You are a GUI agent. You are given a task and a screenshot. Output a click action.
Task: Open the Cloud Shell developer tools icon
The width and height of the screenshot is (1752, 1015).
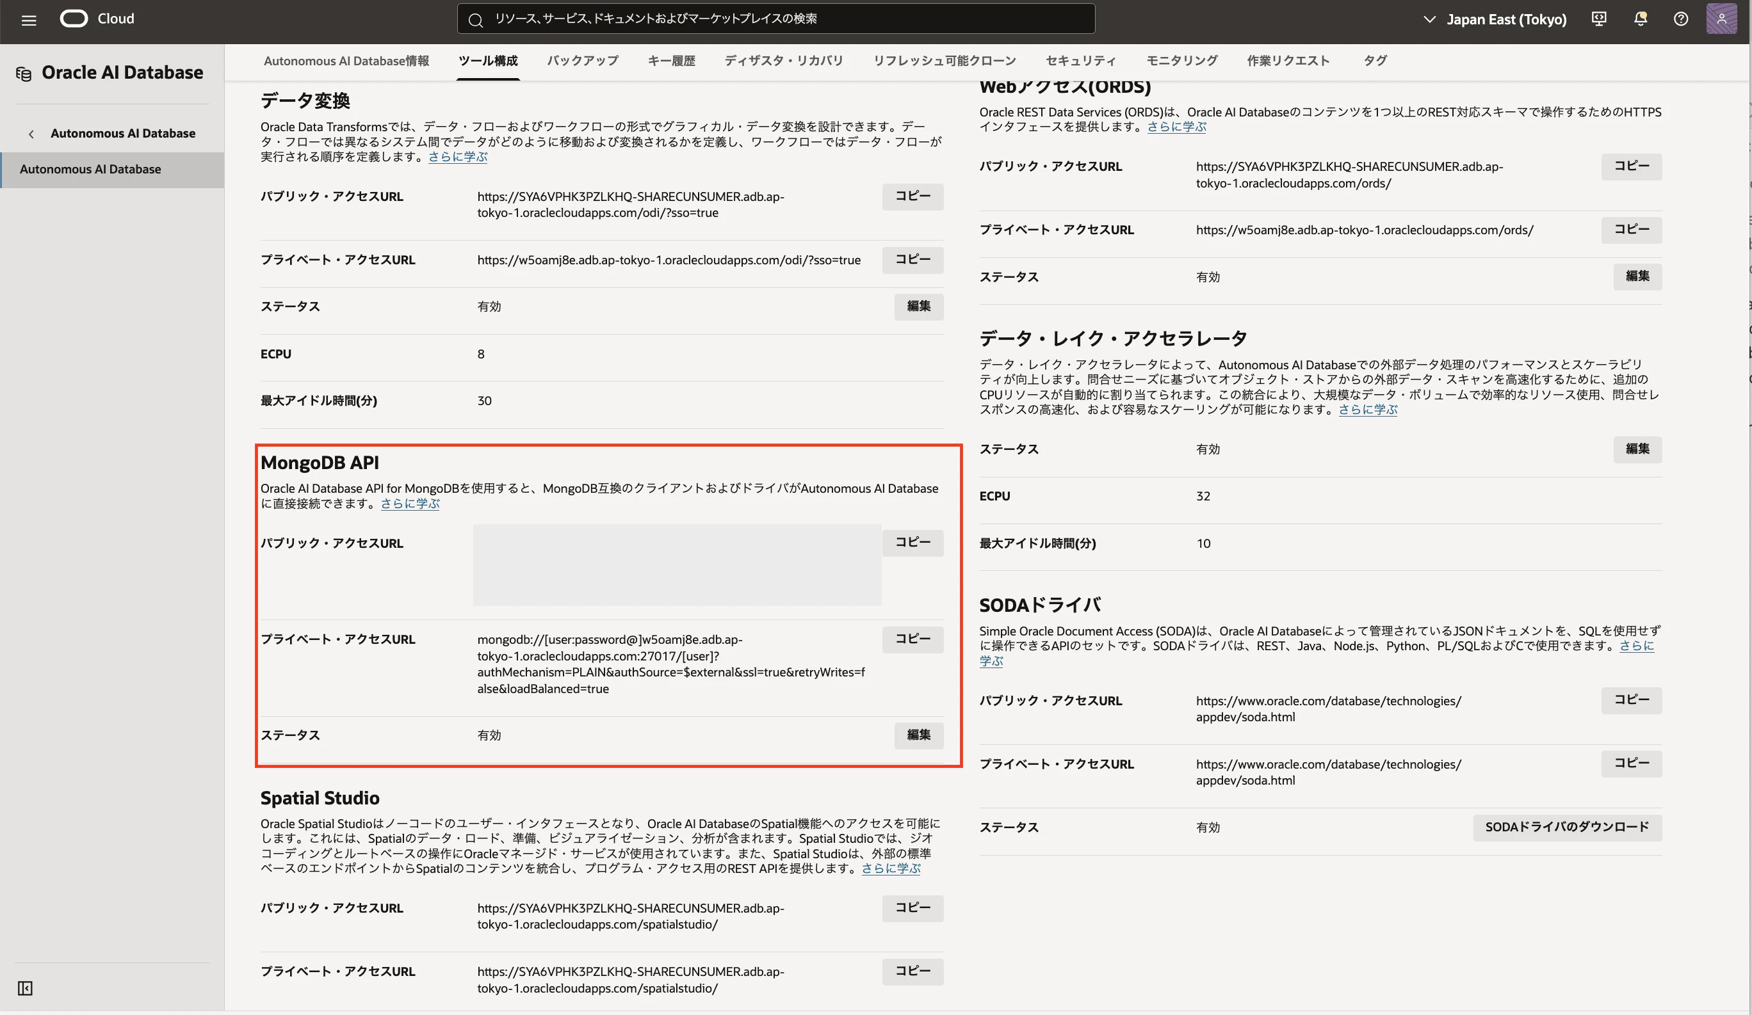pos(1599,19)
